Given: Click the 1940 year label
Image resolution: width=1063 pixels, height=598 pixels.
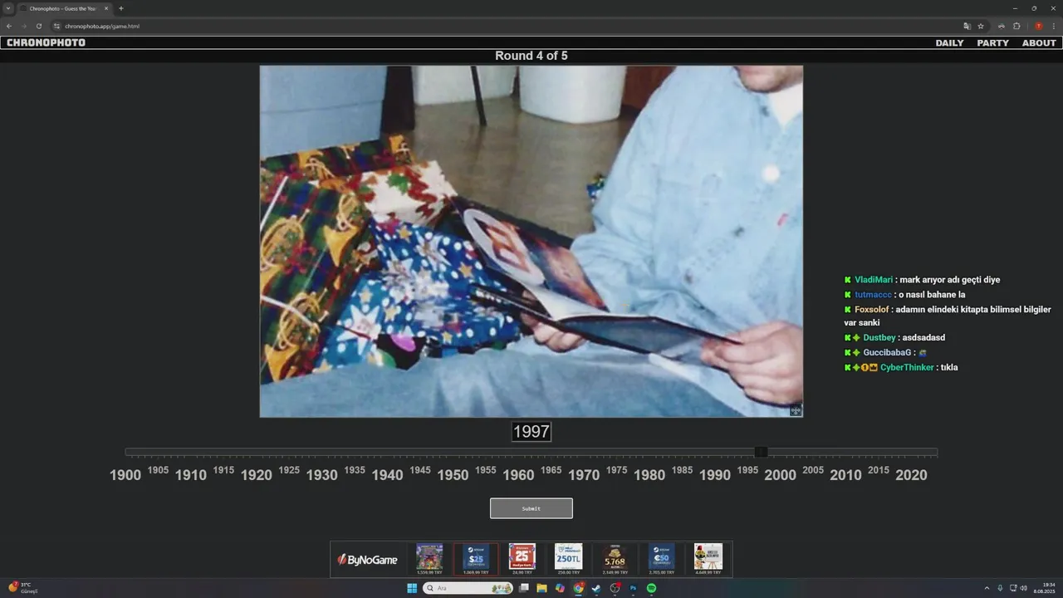Looking at the screenshot, I should pos(387,475).
